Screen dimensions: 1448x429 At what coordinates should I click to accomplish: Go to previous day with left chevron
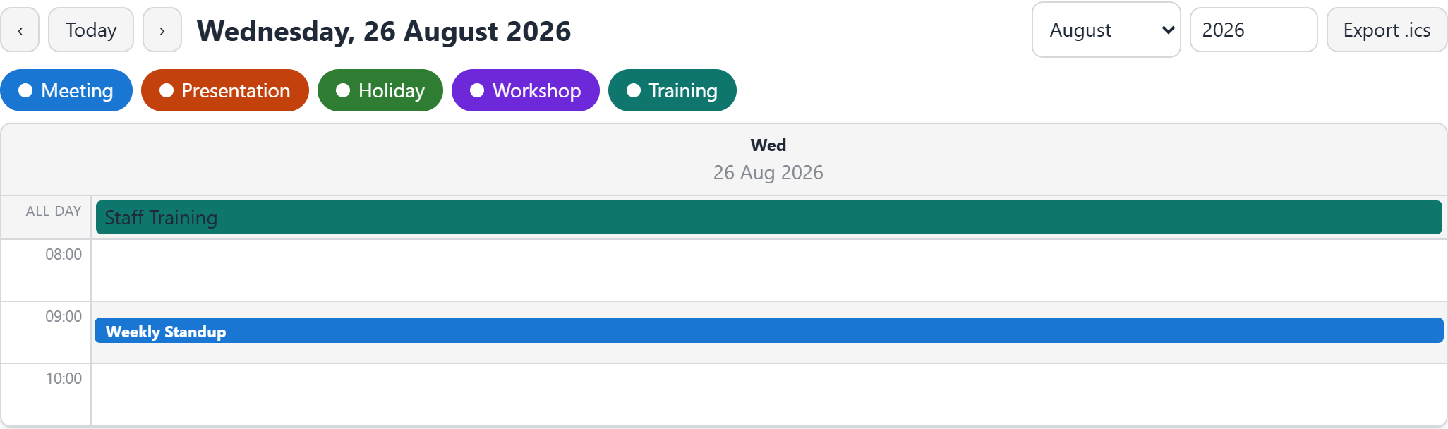tap(20, 30)
